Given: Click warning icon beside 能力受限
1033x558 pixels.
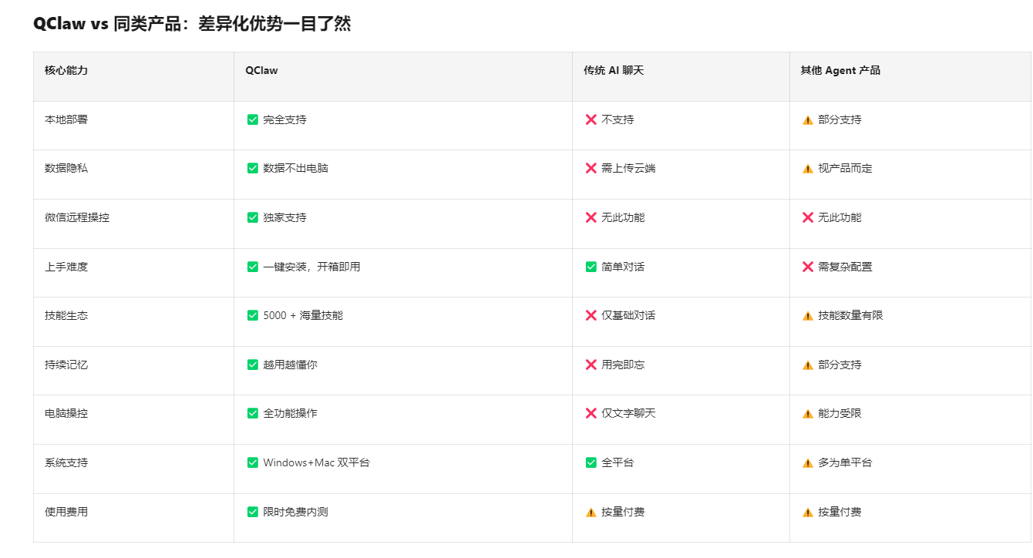Looking at the screenshot, I should (808, 414).
